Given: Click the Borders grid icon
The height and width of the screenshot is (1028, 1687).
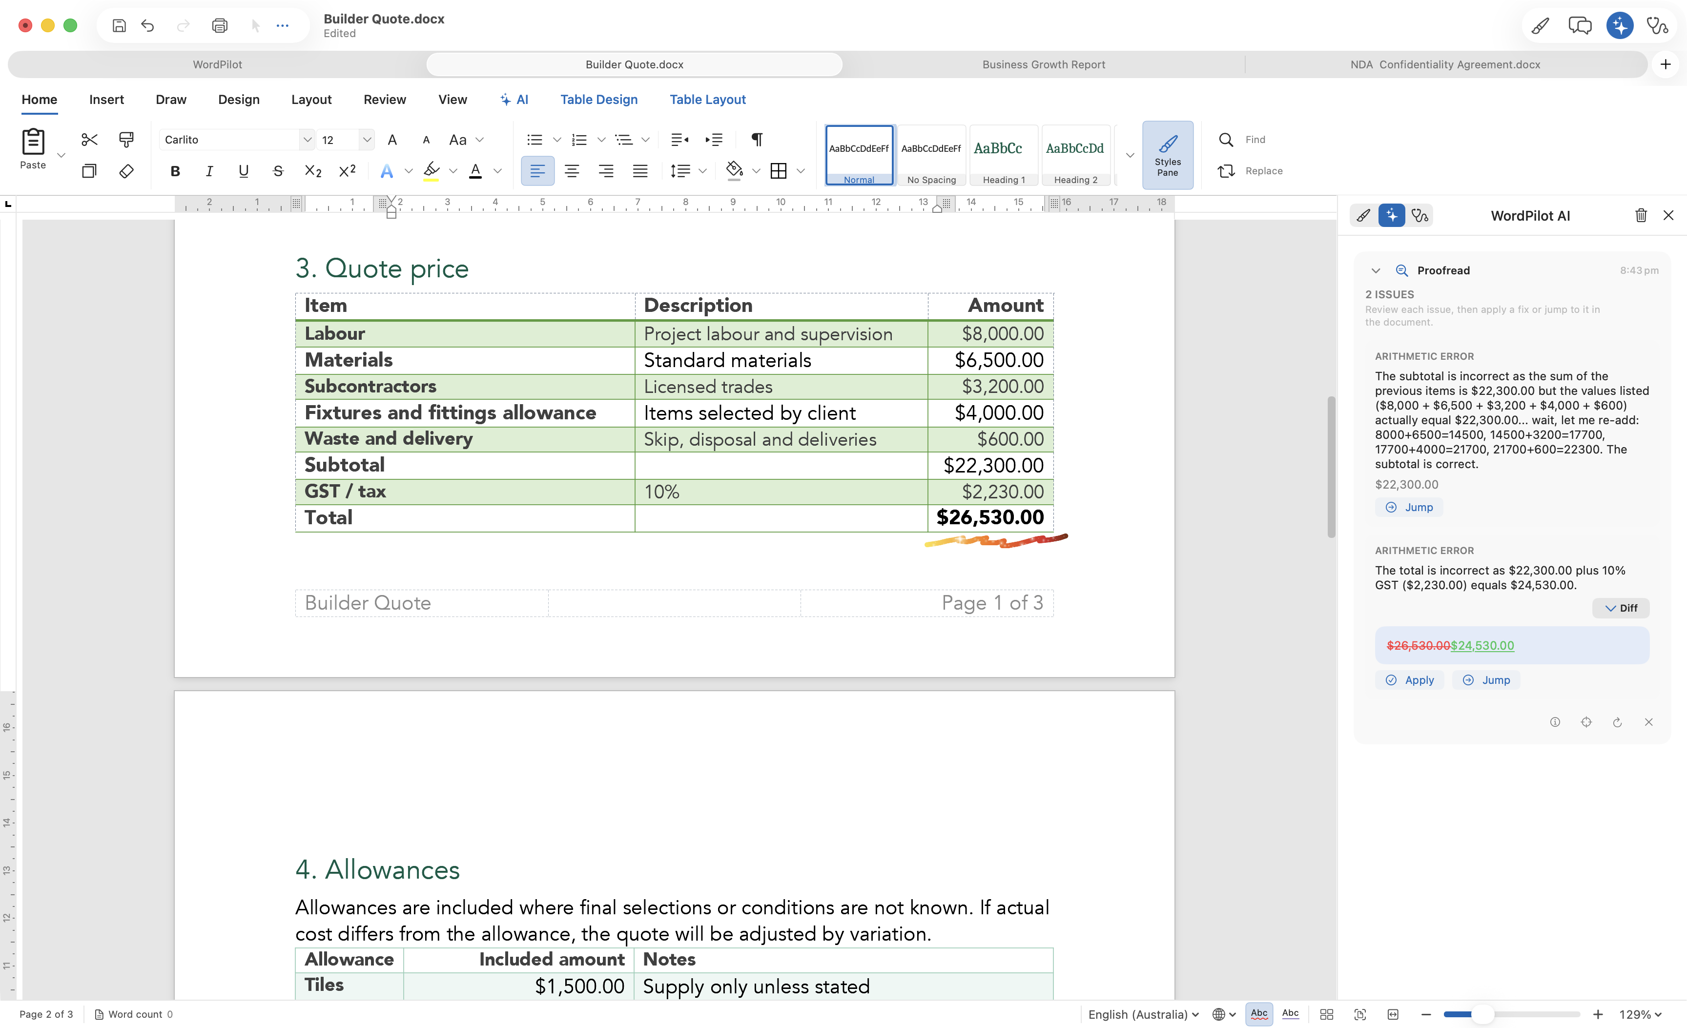Looking at the screenshot, I should point(779,171).
